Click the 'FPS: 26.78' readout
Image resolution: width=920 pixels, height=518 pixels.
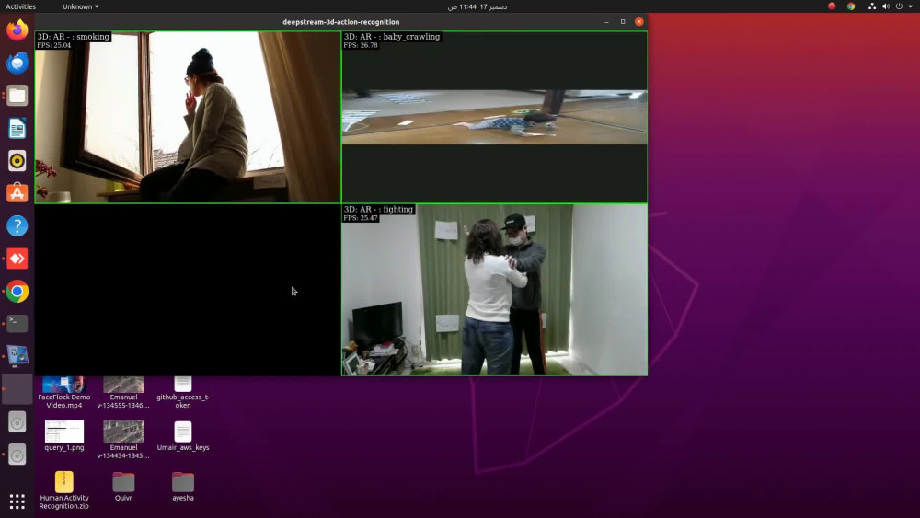(x=361, y=45)
